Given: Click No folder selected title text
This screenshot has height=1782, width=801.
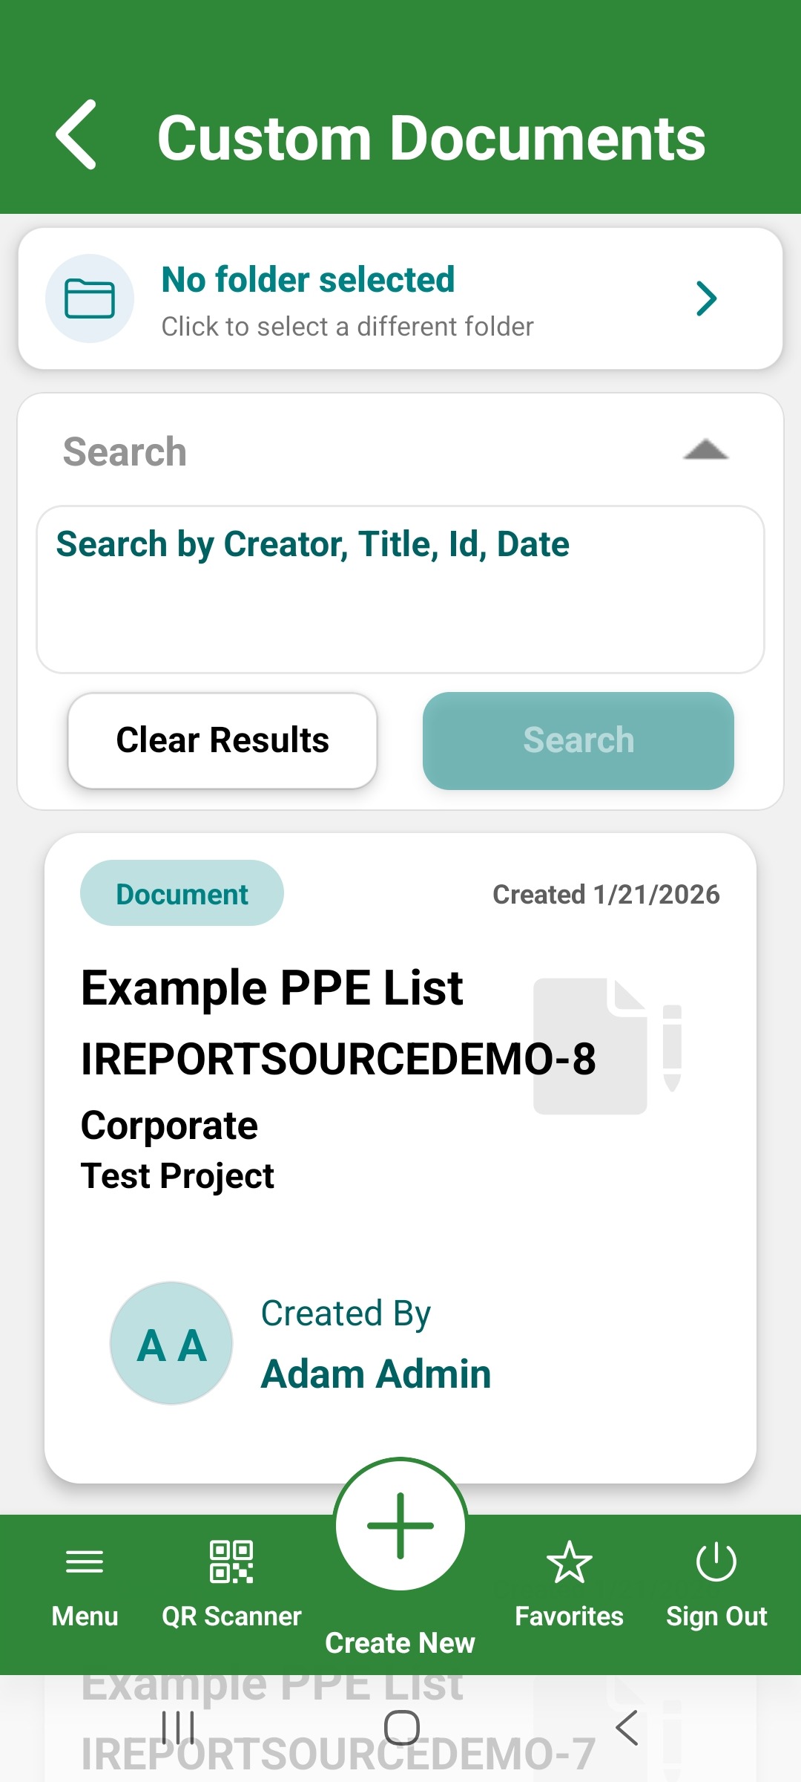Looking at the screenshot, I should tap(308, 279).
